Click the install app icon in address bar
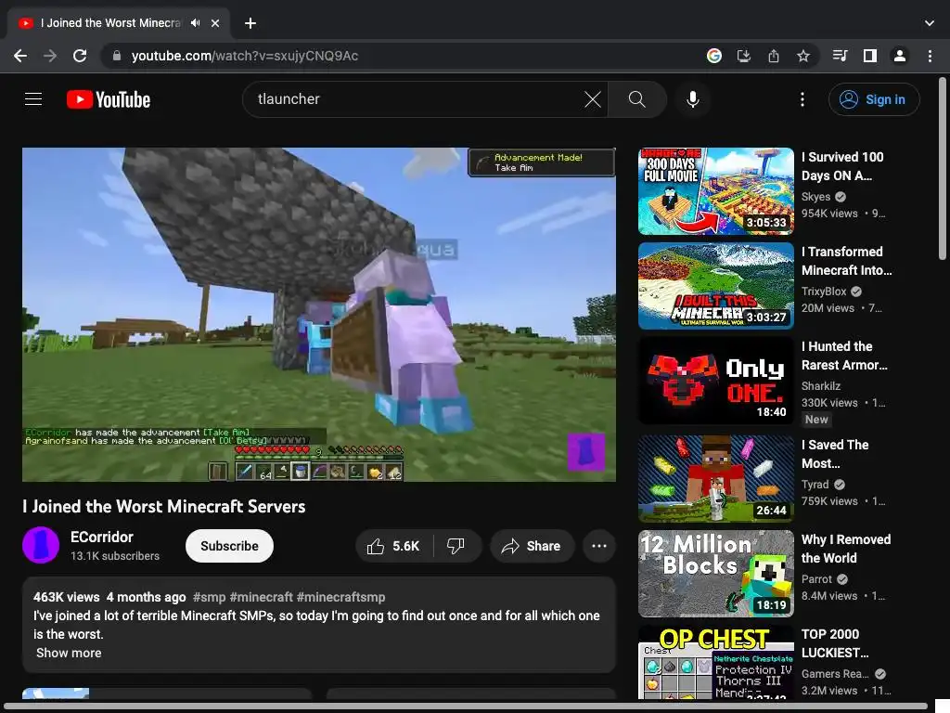This screenshot has width=950, height=713. coord(744,56)
